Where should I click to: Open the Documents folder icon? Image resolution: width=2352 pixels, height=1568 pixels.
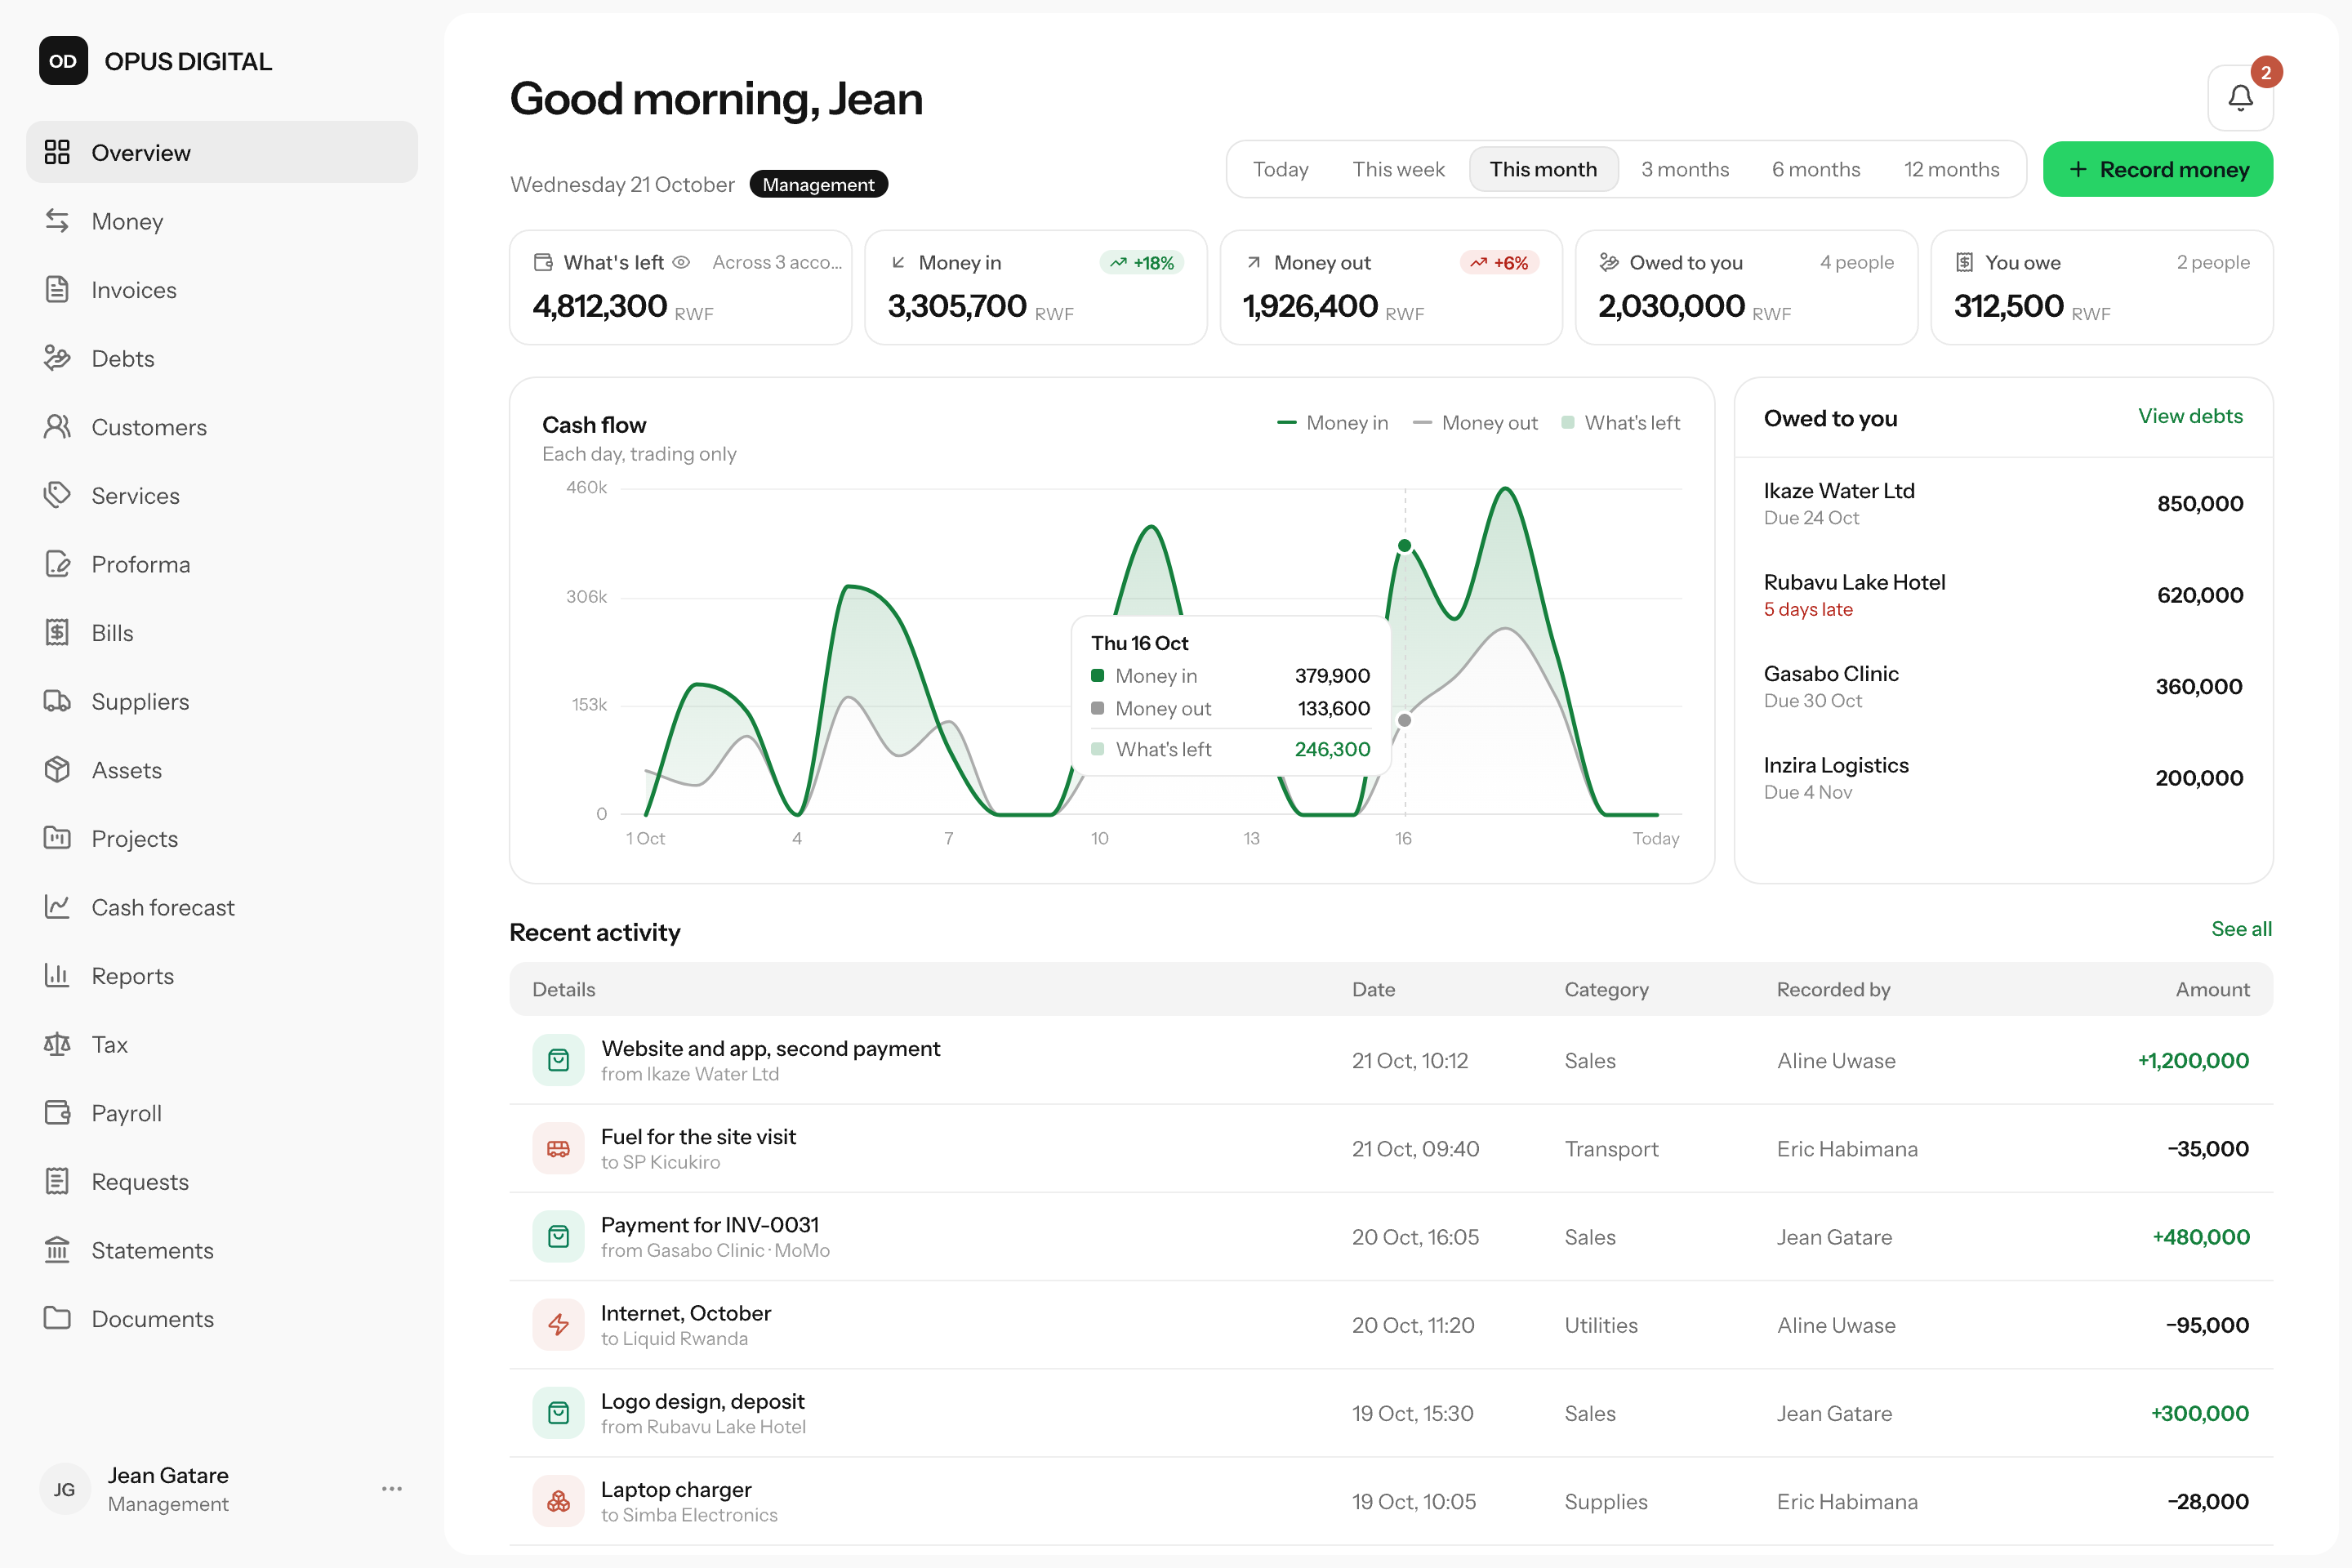[57, 1318]
